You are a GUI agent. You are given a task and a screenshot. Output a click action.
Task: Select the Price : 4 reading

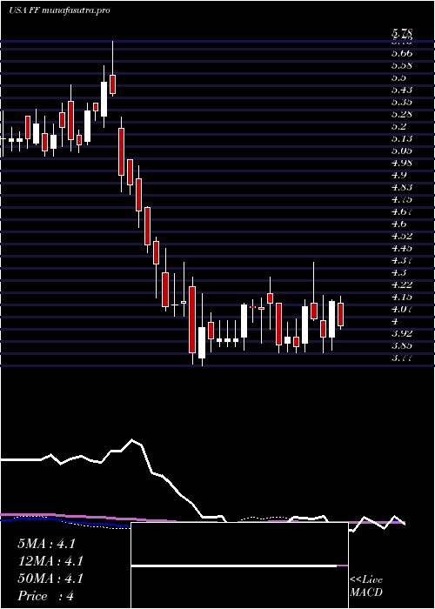[45, 596]
